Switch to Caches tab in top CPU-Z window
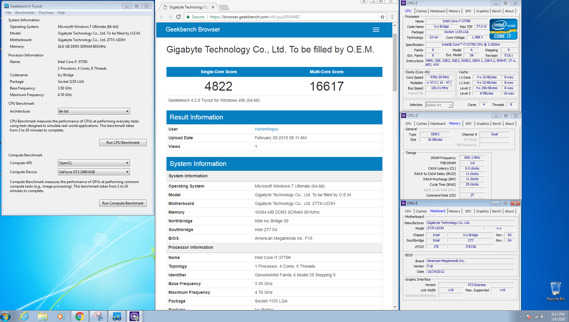 (x=421, y=11)
